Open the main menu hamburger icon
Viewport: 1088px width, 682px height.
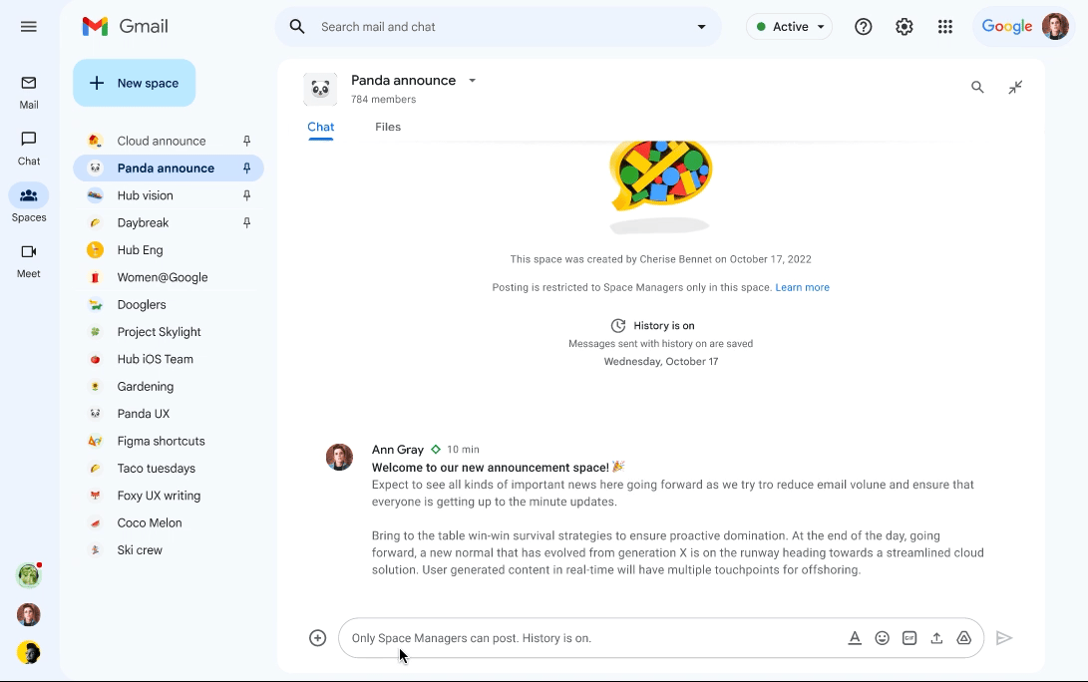[x=29, y=26]
